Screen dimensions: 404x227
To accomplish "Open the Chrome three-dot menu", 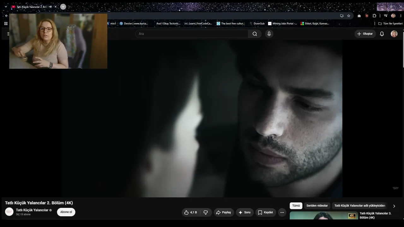I will pos(401,16).
